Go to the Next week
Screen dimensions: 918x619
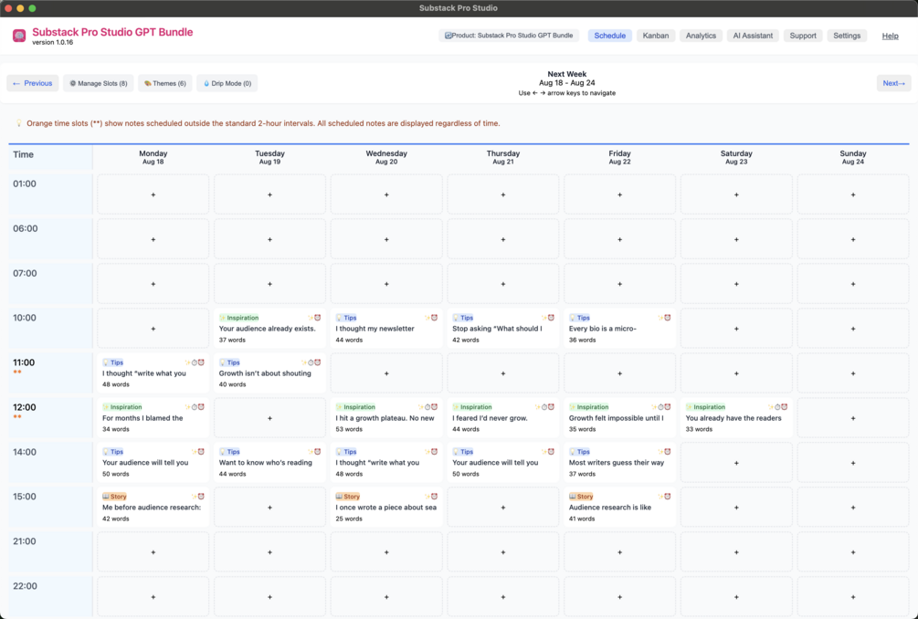click(893, 83)
